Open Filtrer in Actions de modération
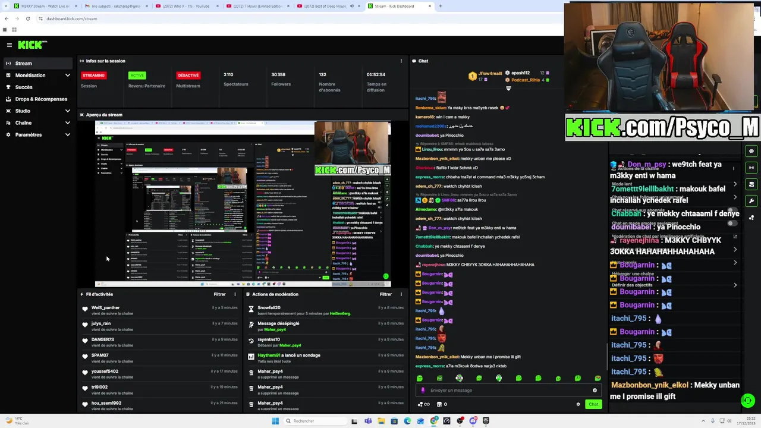The width and height of the screenshot is (761, 428). (386, 294)
